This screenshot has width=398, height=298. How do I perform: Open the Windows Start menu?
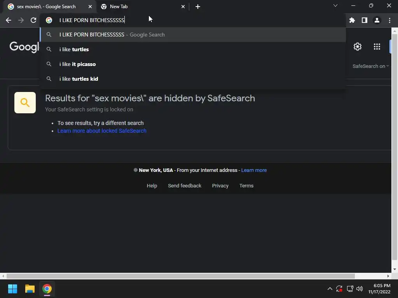[12, 289]
